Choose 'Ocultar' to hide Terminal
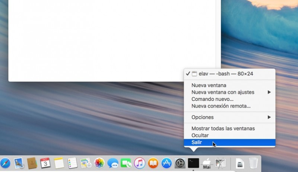The height and width of the screenshot is (172, 298). tap(229, 136)
